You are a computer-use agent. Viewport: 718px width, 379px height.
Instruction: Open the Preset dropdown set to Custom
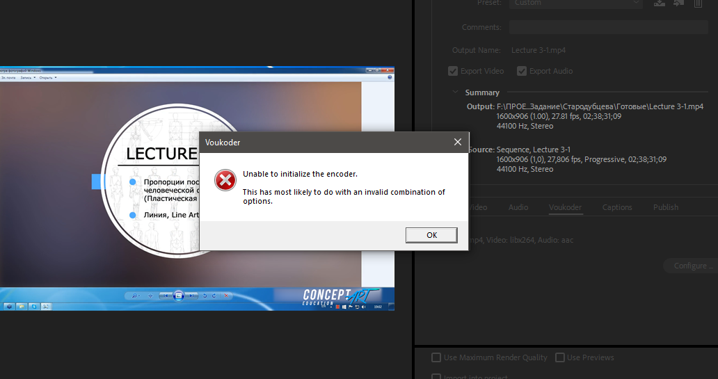[575, 3]
